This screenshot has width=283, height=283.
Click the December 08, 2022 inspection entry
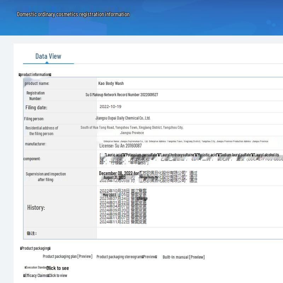(x=119, y=173)
